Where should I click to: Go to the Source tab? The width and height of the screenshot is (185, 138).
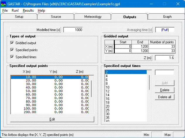point(56,17)
